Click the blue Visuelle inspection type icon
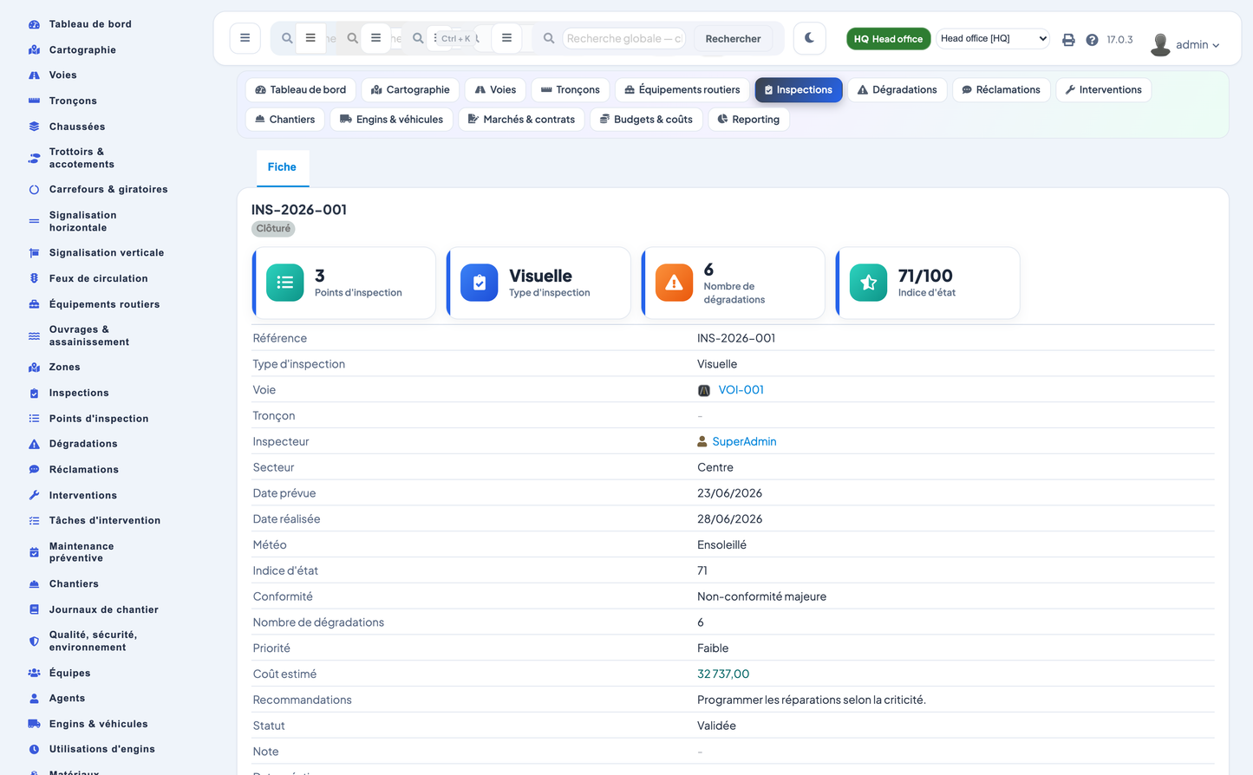This screenshot has width=1253, height=775. click(x=479, y=283)
